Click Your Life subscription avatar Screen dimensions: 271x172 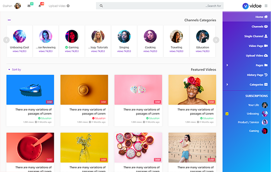point(265,105)
